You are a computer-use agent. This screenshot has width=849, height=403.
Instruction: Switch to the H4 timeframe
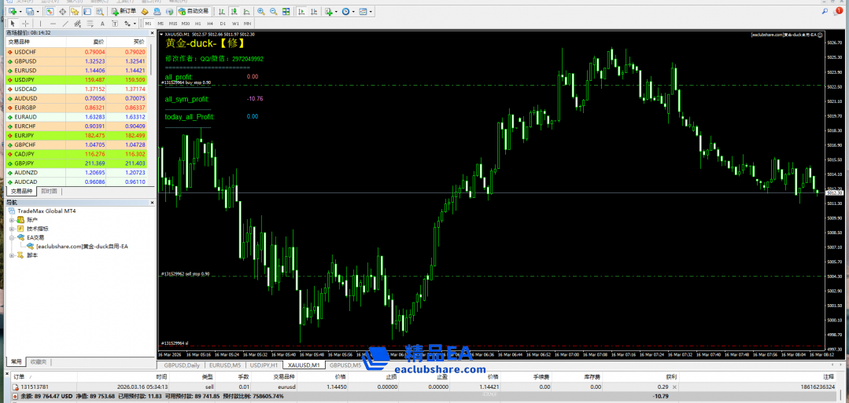pyautogui.click(x=208, y=24)
